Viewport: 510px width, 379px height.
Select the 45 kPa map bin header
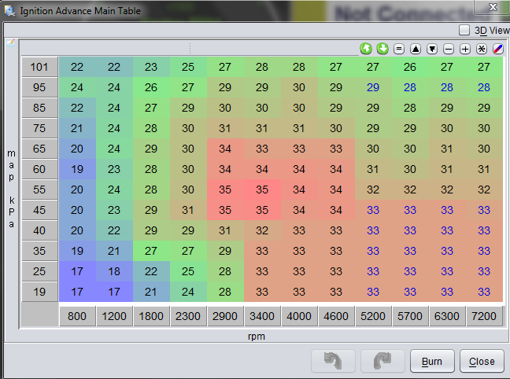coord(39,210)
